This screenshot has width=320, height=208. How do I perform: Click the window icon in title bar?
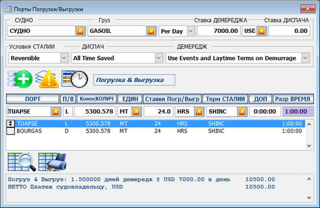[8, 9]
